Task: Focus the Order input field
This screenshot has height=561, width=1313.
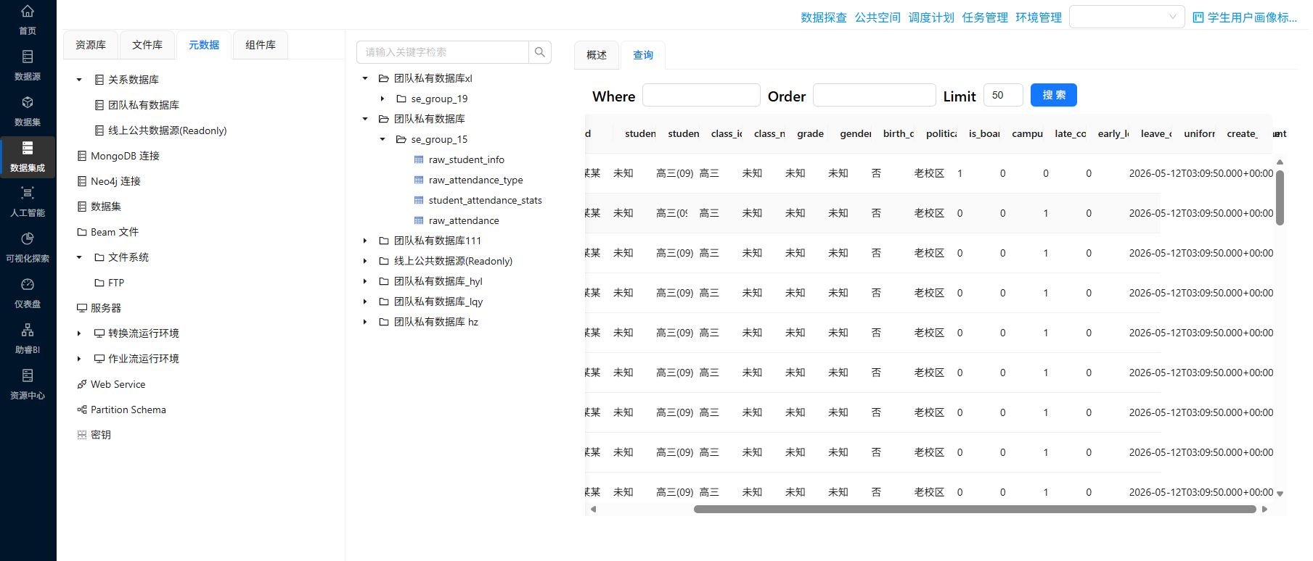Action: point(874,95)
